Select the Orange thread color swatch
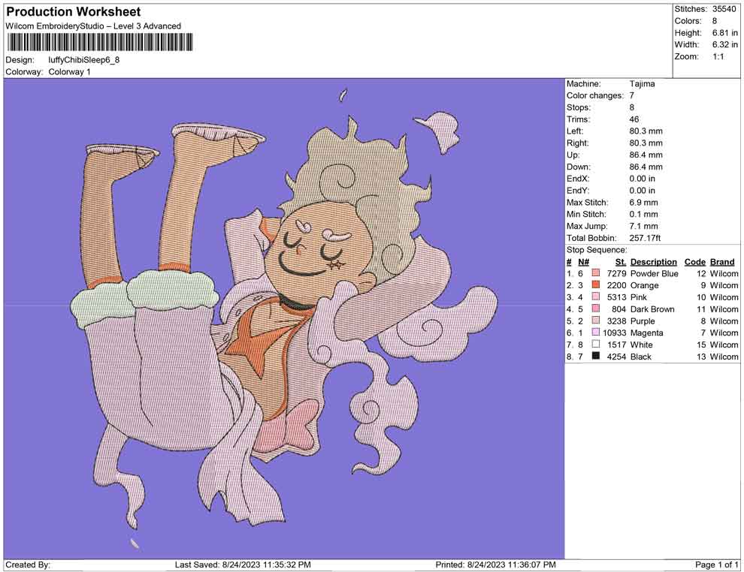744x572 pixels. coord(596,286)
